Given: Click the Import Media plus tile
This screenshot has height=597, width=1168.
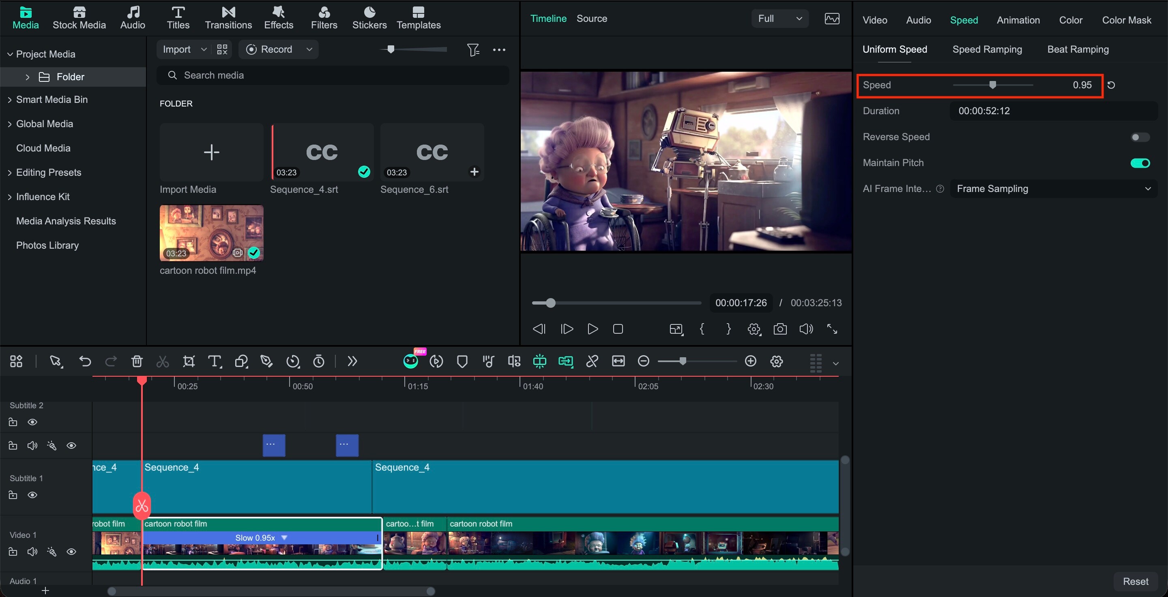Looking at the screenshot, I should (x=211, y=152).
